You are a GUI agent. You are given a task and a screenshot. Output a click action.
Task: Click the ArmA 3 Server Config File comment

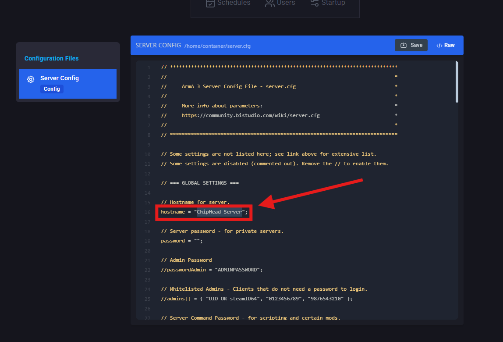click(239, 86)
